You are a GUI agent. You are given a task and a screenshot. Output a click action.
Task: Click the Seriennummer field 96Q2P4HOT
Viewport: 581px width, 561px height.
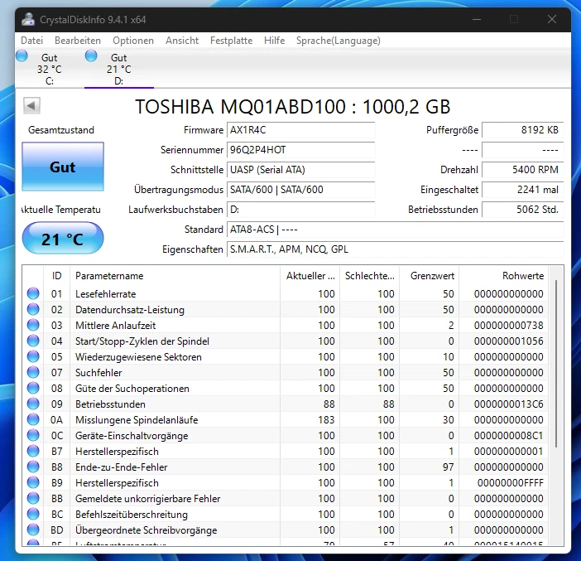tap(301, 150)
